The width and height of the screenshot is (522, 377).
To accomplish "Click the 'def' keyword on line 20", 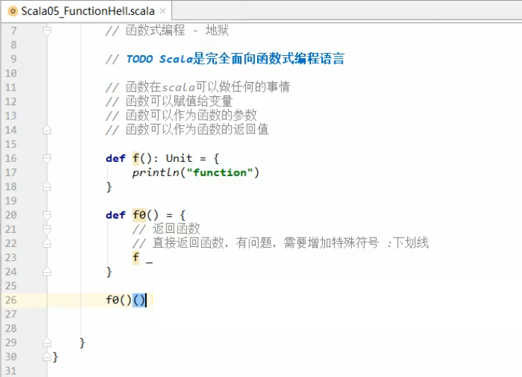I will tap(115, 215).
